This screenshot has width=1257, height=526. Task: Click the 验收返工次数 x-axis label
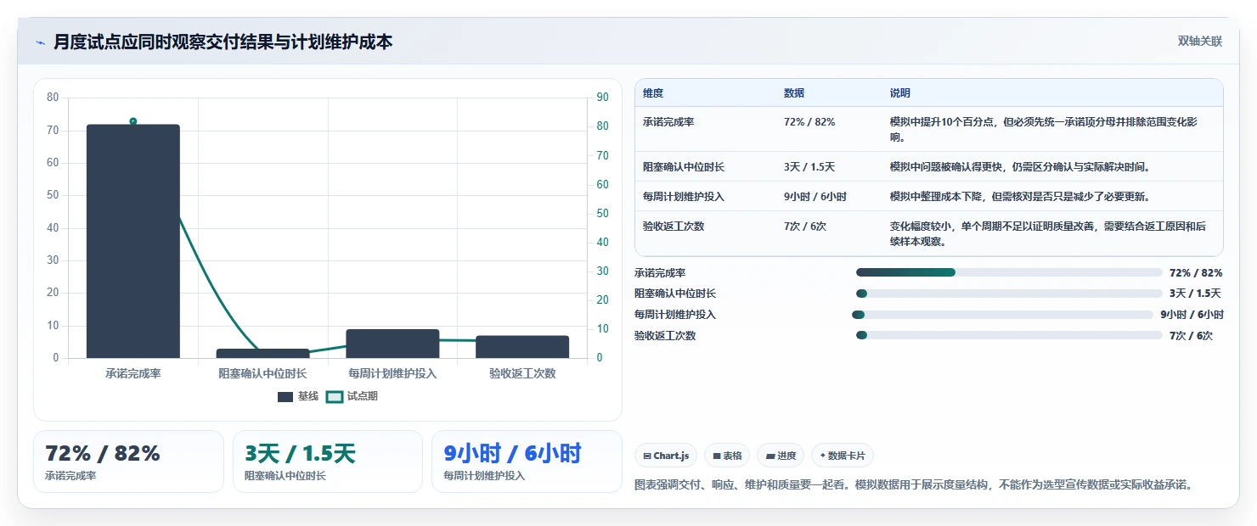pyautogui.click(x=522, y=373)
